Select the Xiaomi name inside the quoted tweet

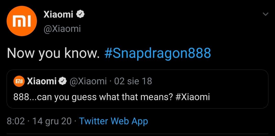(x=42, y=81)
